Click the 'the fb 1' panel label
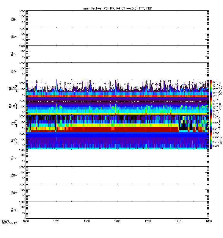Screen dimensions: 223x238 (x=14, y=192)
